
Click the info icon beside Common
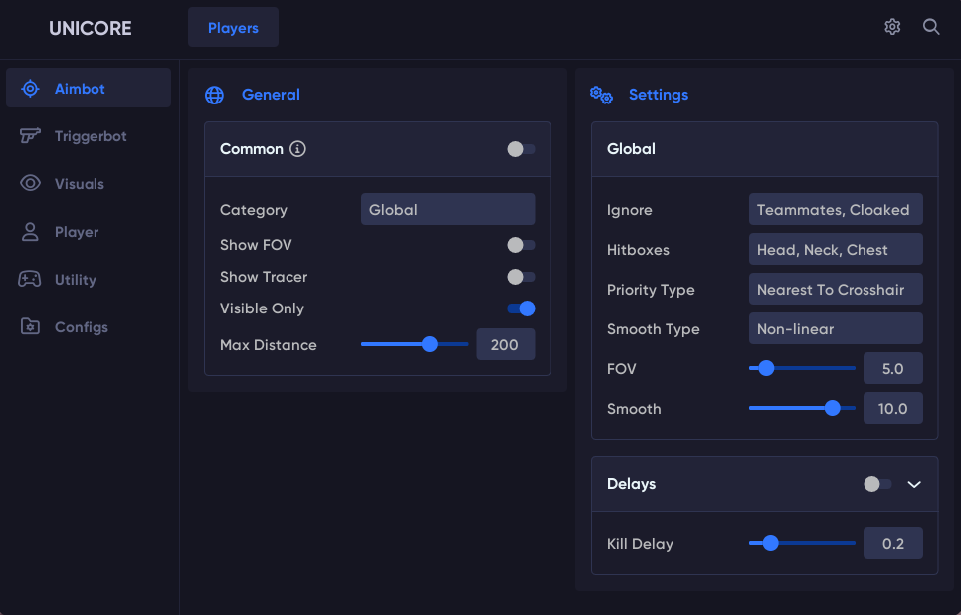point(297,149)
